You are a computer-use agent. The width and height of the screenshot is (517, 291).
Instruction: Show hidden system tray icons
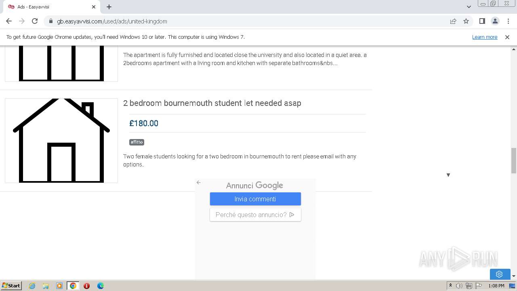pos(450,286)
